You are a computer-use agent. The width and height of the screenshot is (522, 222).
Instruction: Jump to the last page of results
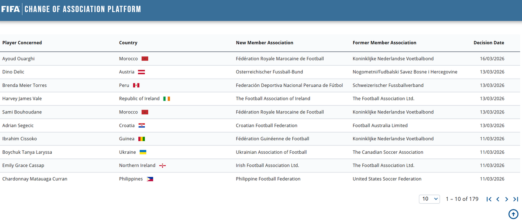coord(515,199)
